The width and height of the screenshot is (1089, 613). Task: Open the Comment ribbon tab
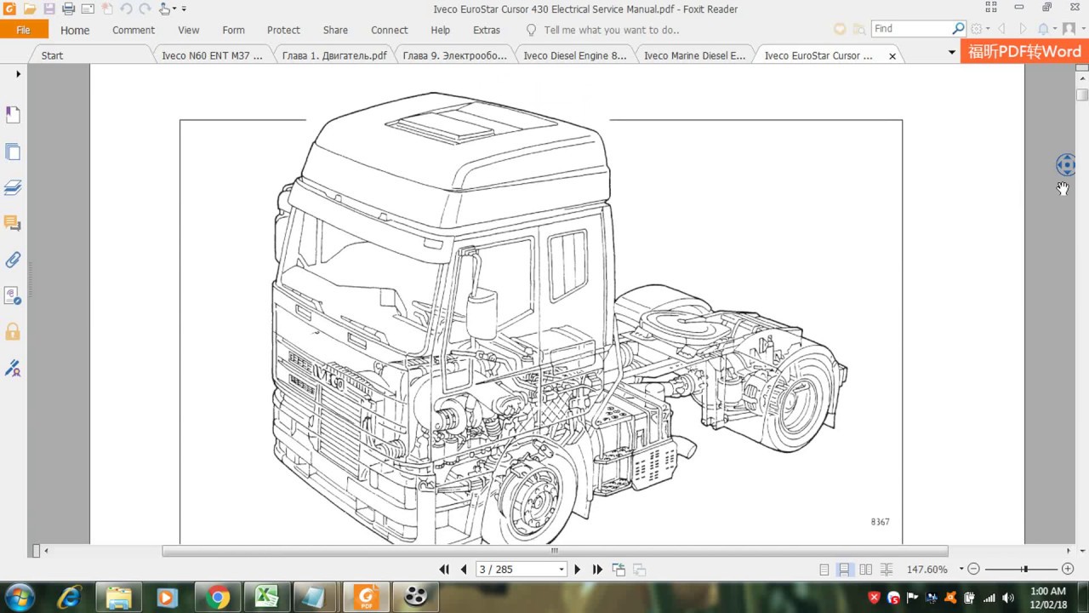pyautogui.click(x=134, y=30)
